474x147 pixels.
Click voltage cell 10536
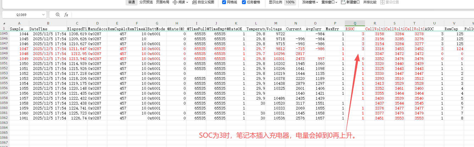(x=276, y=118)
